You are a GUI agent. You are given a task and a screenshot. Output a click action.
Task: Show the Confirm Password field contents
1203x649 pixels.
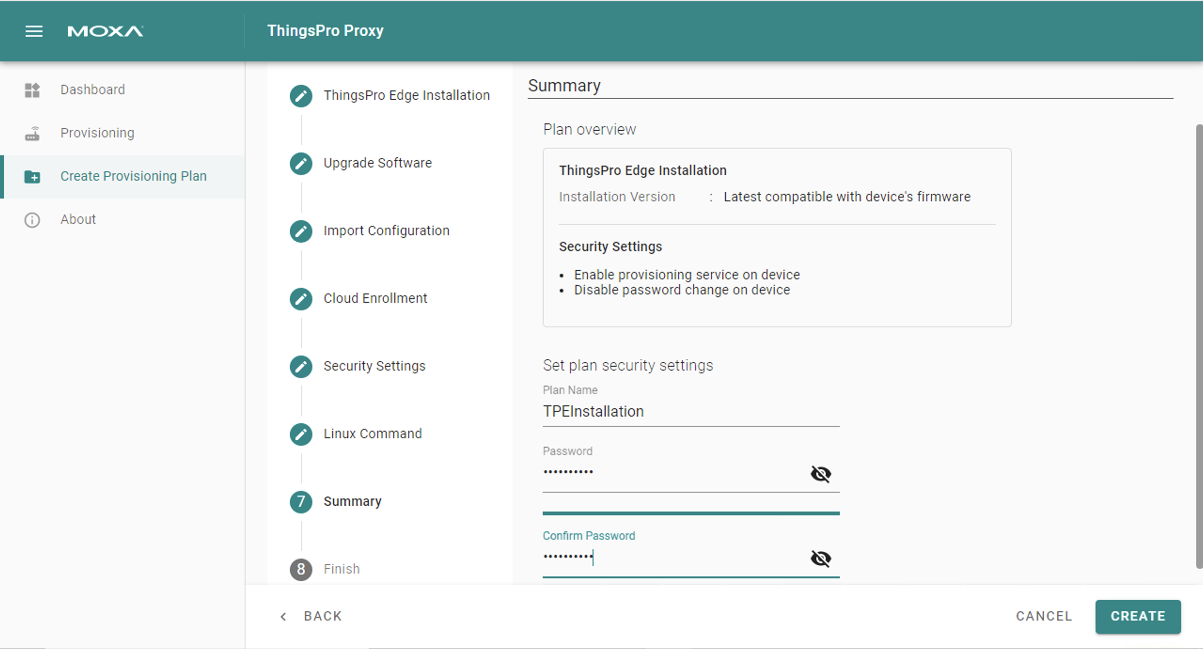821,558
